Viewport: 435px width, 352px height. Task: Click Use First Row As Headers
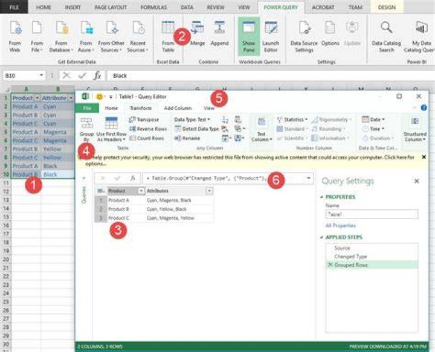[x=111, y=130]
